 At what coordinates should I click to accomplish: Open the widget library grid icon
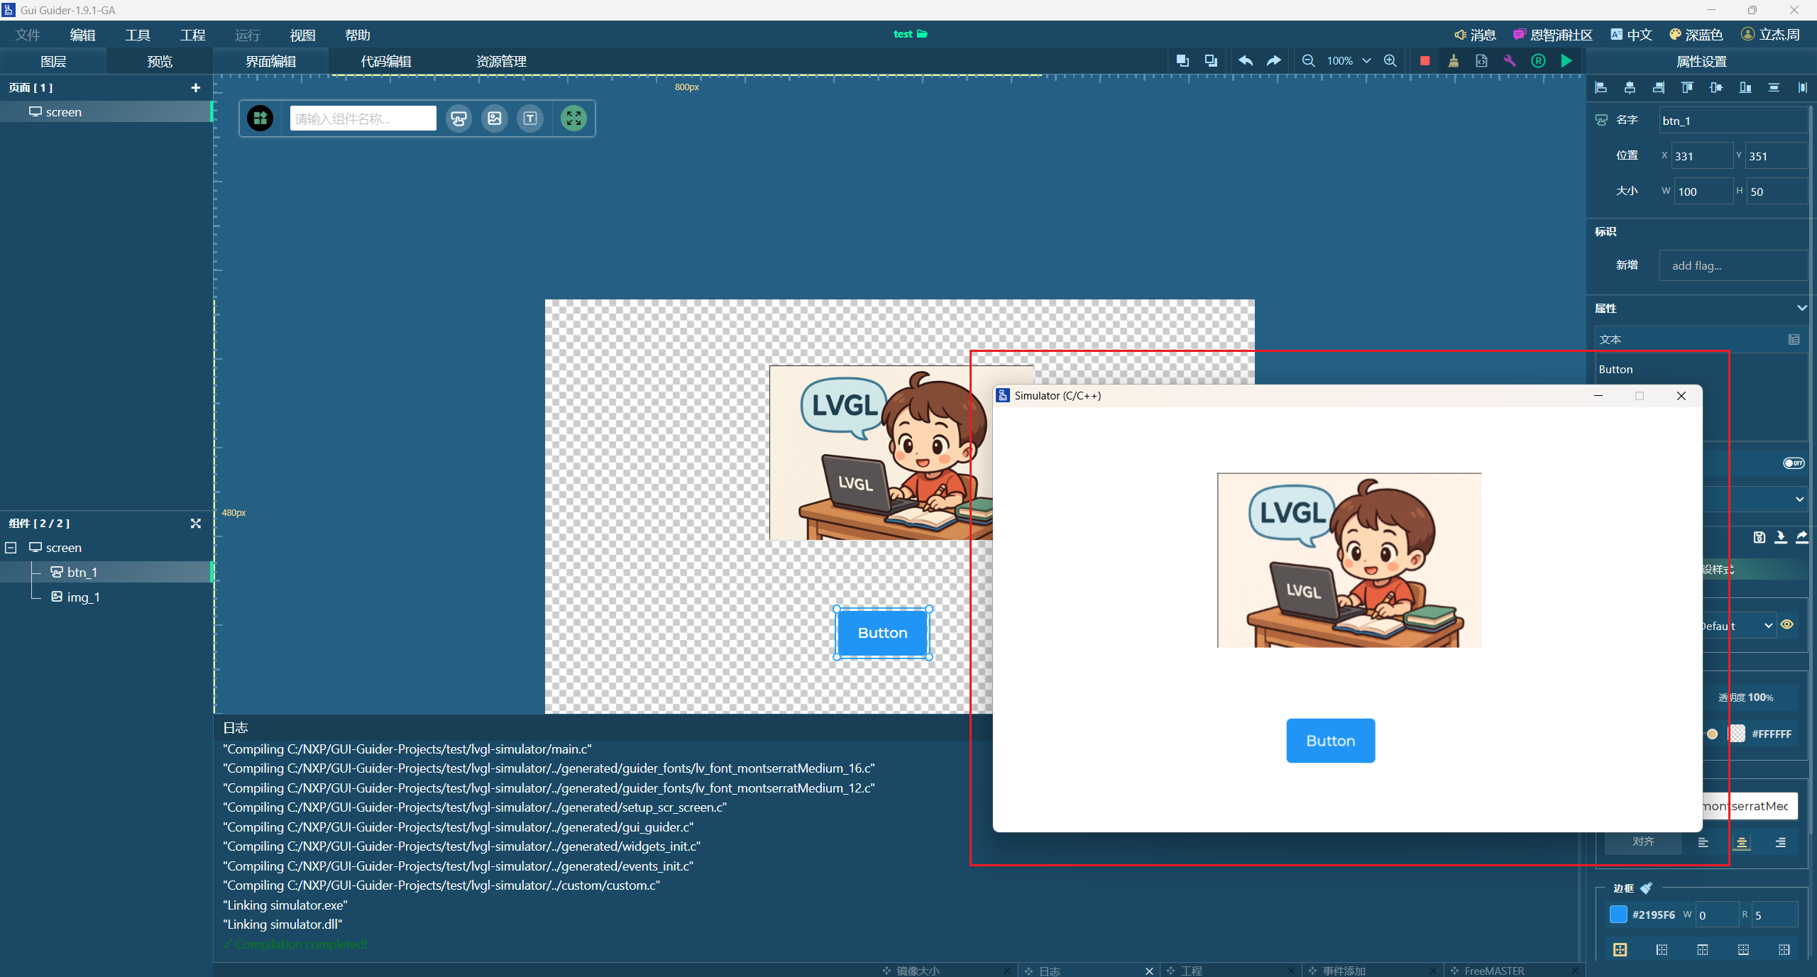tap(260, 118)
